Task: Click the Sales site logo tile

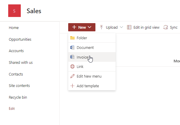Action: [14, 11]
